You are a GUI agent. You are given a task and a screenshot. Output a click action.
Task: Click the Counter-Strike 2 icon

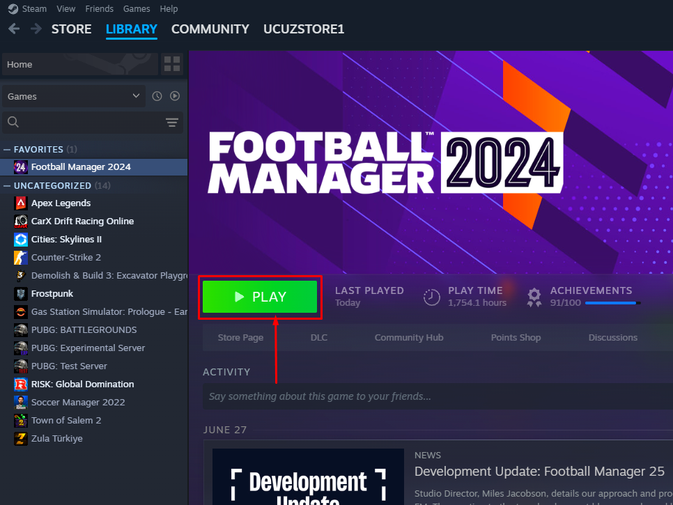tap(21, 258)
